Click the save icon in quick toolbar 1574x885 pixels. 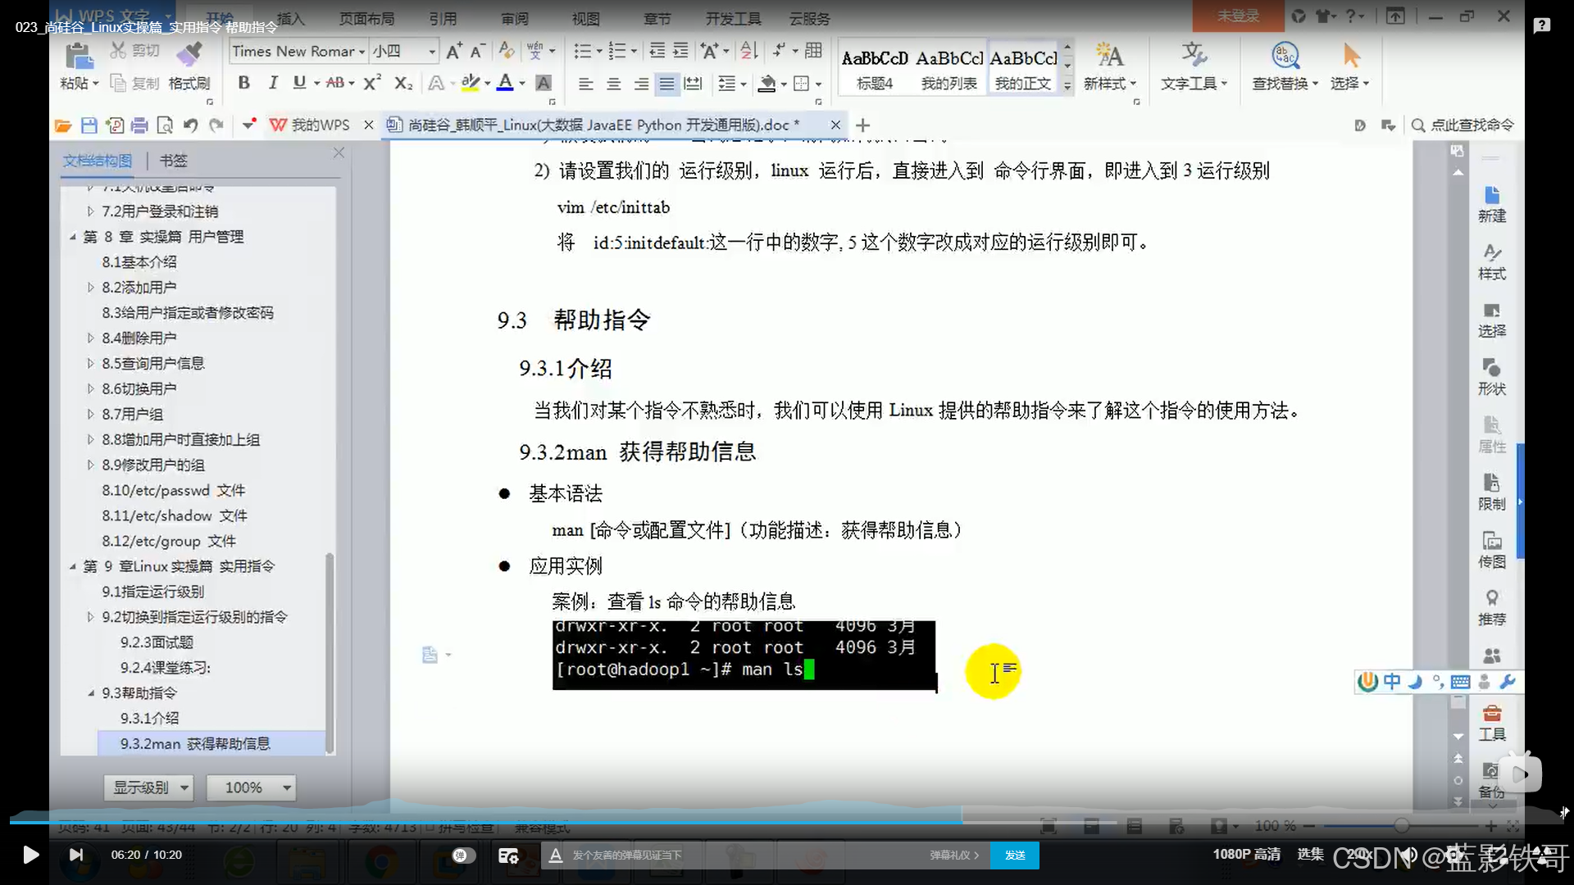(89, 125)
